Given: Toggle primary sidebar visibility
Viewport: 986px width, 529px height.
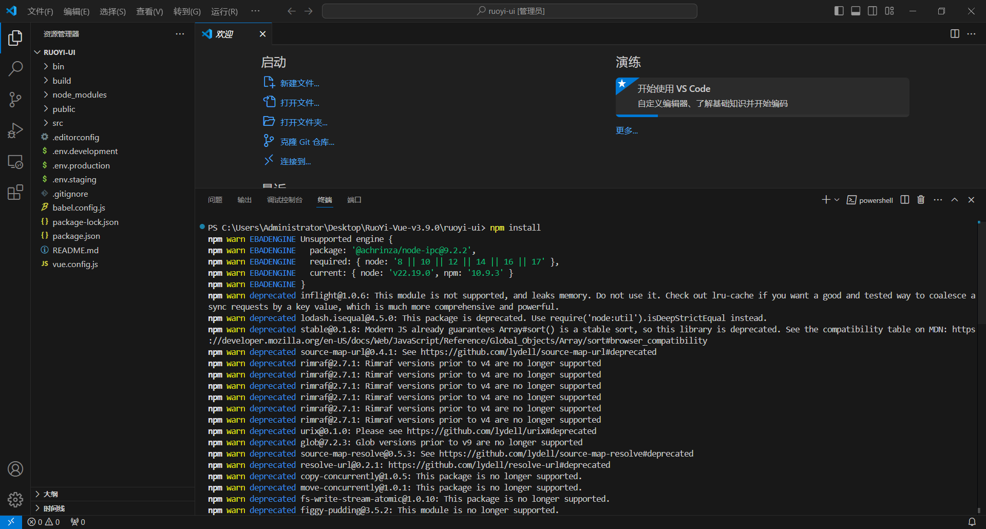Looking at the screenshot, I should pos(839,11).
